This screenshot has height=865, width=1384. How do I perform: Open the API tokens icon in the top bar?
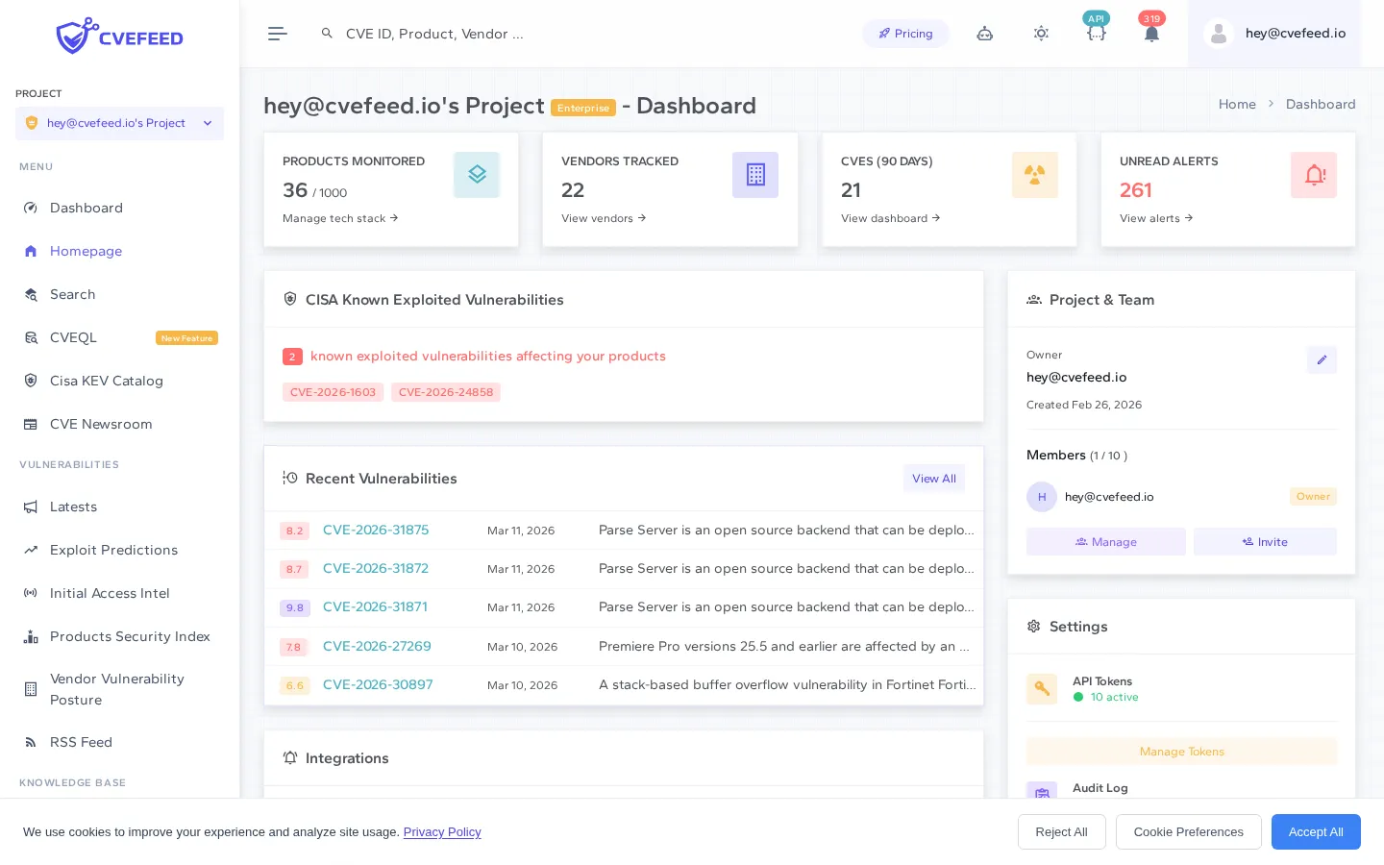click(x=1097, y=34)
